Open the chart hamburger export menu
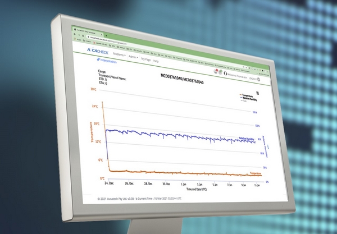The width and height of the screenshot is (337, 234). pos(258,93)
